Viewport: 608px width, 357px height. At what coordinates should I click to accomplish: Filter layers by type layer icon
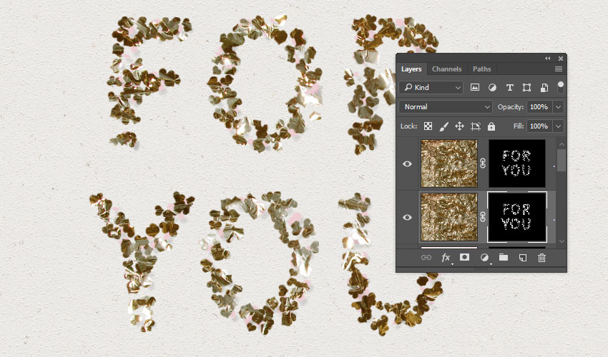pyautogui.click(x=509, y=88)
